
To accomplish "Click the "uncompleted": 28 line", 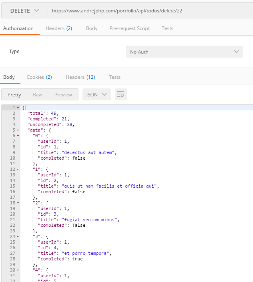I will coord(51,124).
